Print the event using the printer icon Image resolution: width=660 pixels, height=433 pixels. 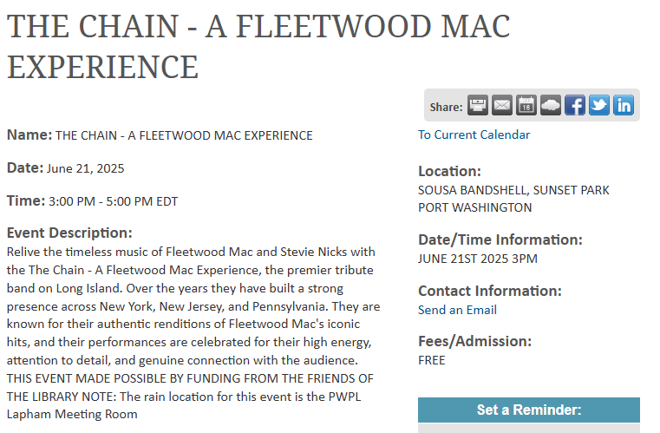pos(478,105)
